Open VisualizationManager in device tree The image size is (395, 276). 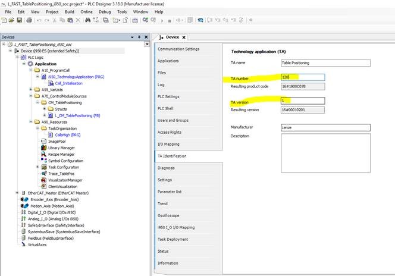[65, 180]
